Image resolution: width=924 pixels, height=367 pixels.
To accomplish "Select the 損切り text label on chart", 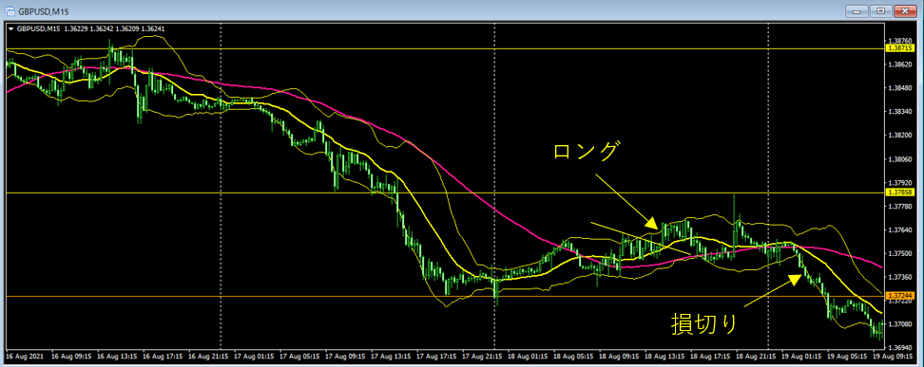I will point(704,324).
